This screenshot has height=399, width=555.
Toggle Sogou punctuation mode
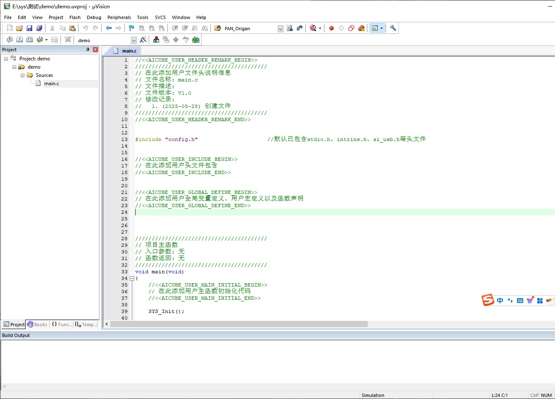click(510, 301)
